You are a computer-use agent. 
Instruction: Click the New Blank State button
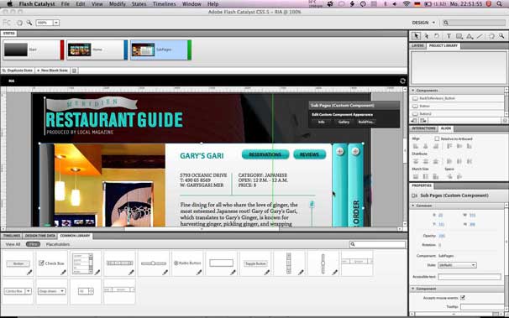coord(52,70)
